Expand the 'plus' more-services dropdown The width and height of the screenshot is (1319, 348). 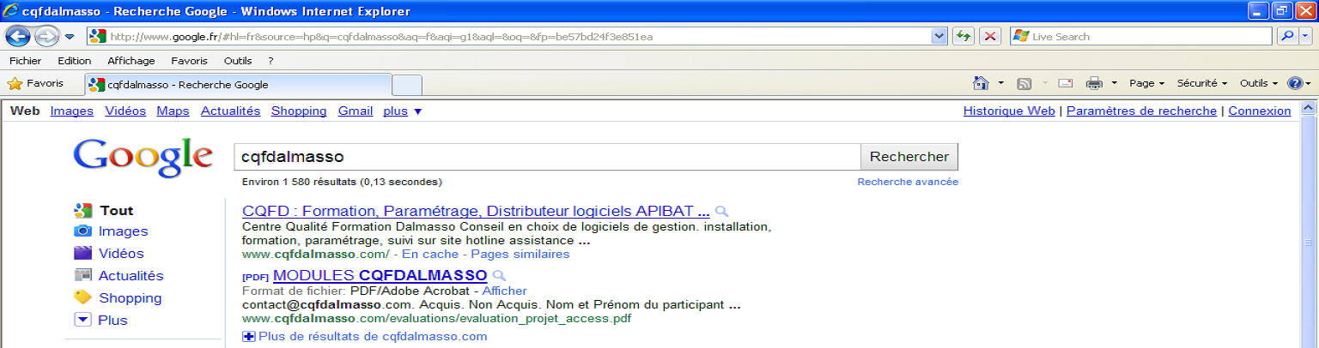pyautogui.click(x=403, y=111)
